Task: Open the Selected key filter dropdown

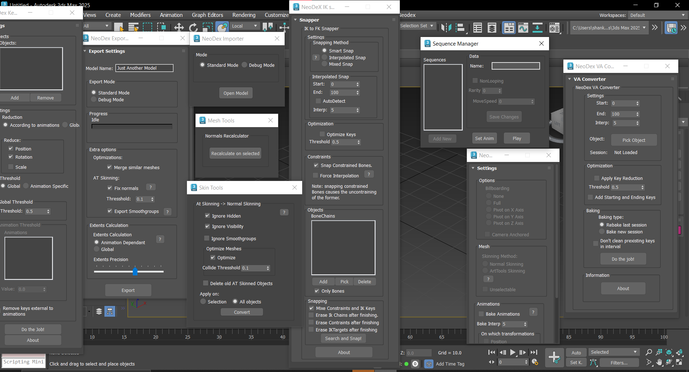Action: tap(614, 352)
